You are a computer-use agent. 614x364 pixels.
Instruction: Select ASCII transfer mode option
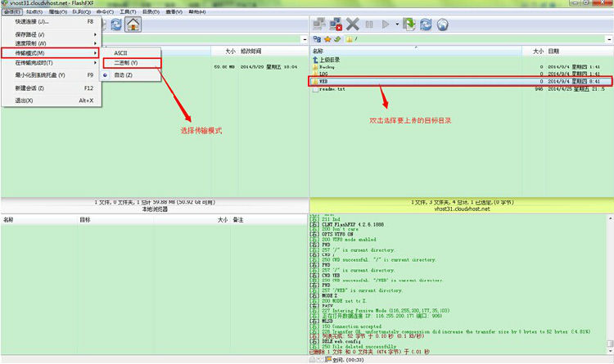click(120, 52)
